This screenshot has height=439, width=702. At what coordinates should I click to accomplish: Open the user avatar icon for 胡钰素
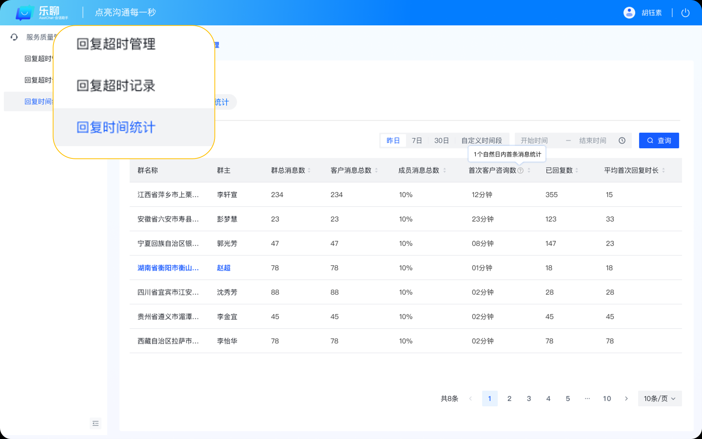[x=629, y=12]
